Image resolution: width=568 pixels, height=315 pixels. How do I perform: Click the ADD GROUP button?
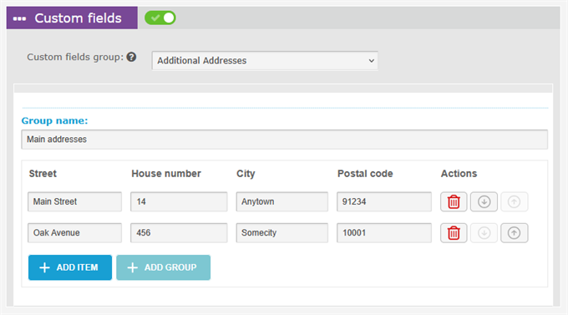point(164,267)
